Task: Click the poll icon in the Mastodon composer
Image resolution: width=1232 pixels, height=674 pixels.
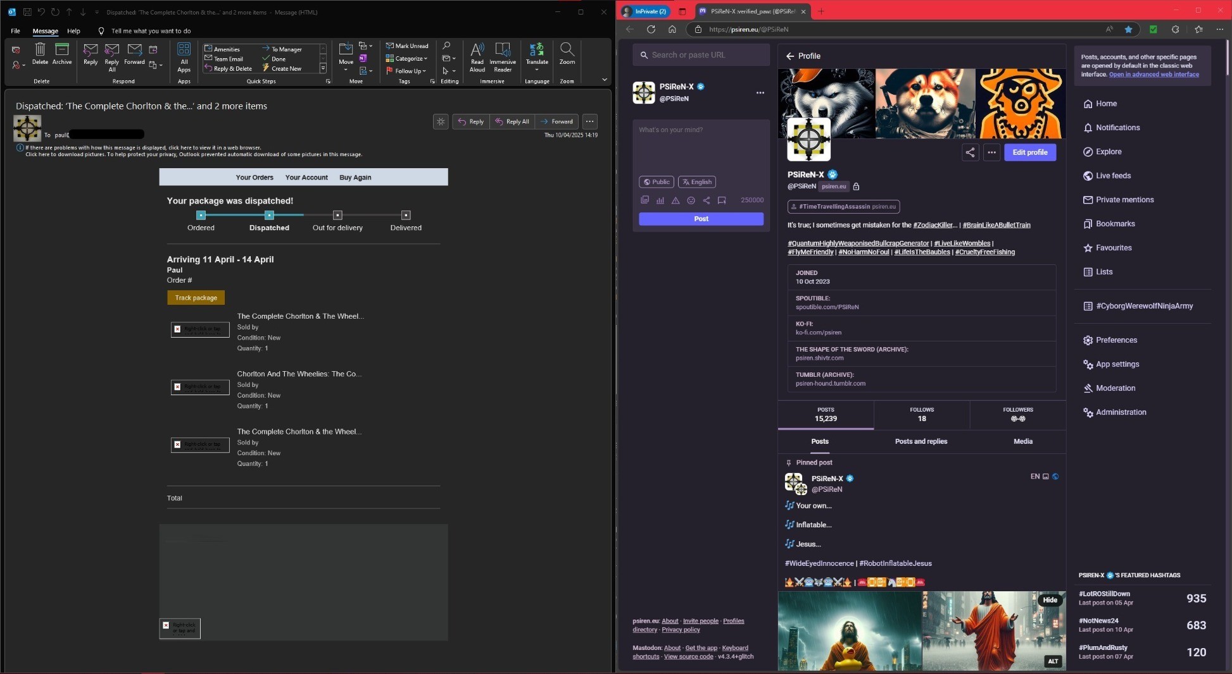Action: click(660, 200)
